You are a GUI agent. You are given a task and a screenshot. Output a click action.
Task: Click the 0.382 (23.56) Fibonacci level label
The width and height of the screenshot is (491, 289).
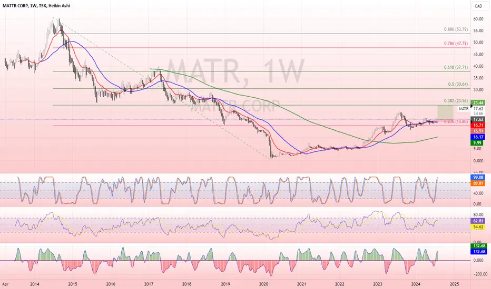click(x=456, y=101)
